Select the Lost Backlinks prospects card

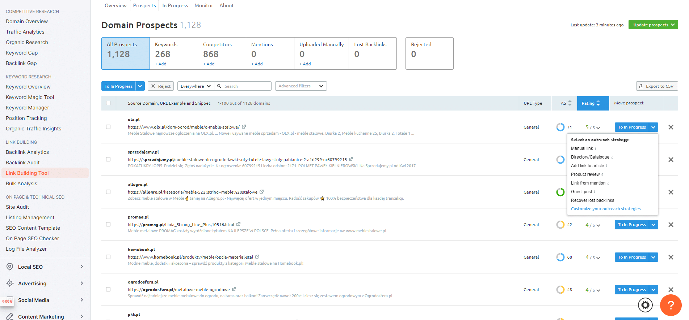[373, 53]
